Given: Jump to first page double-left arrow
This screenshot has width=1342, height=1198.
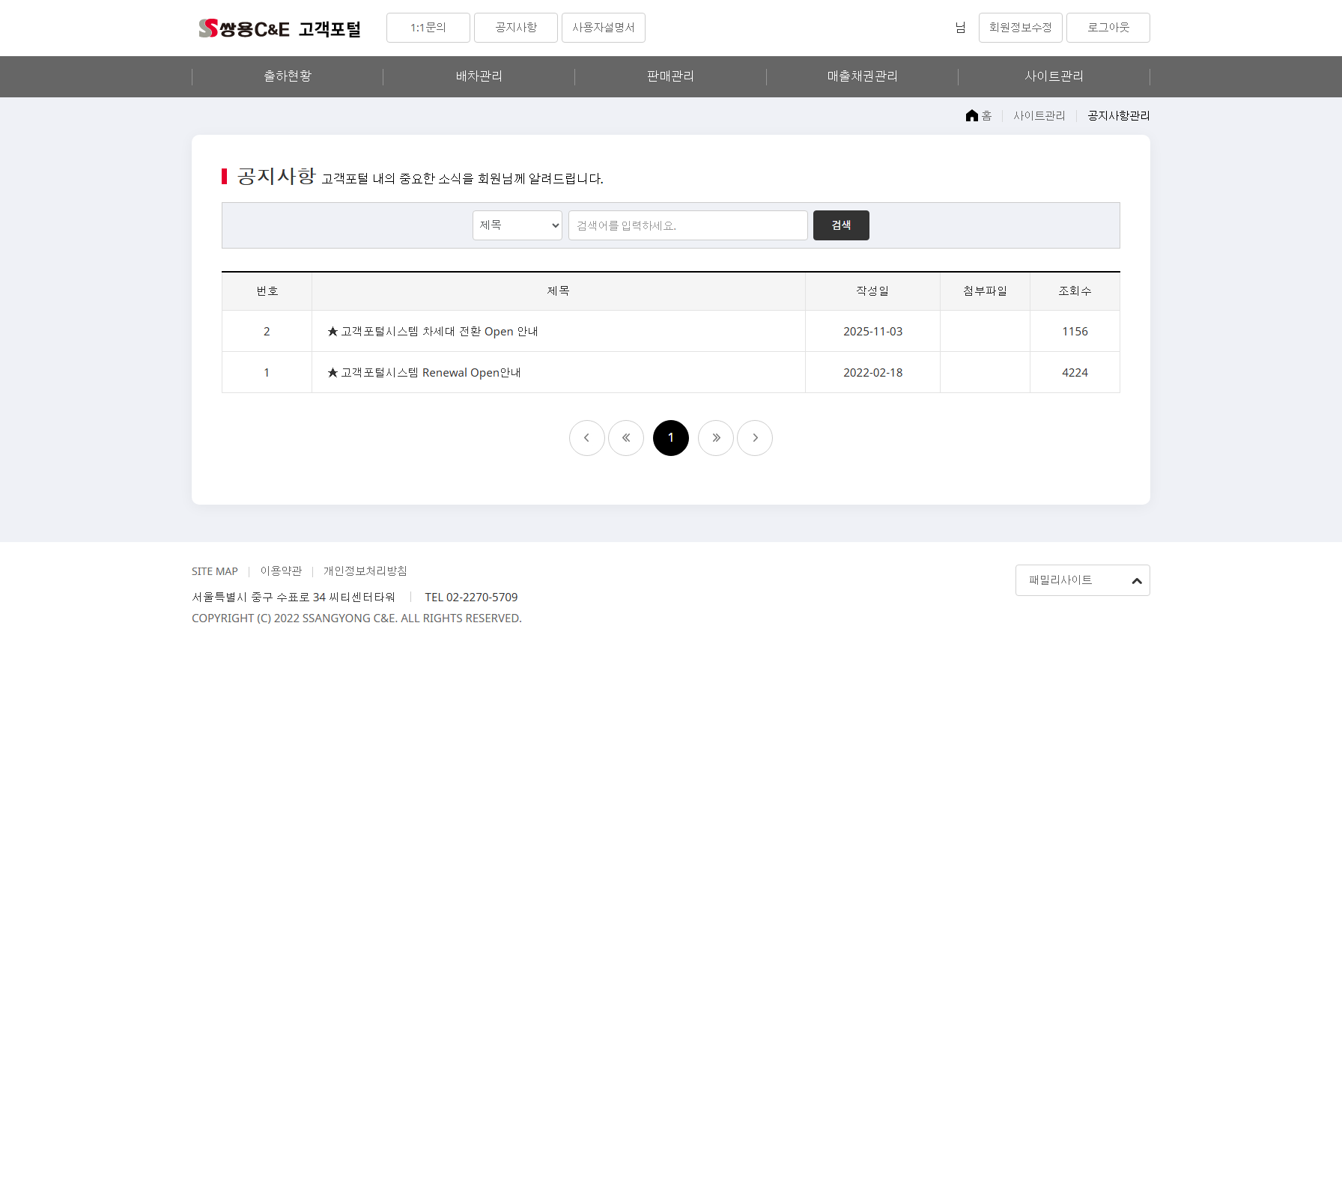Looking at the screenshot, I should [x=626, y=438].
